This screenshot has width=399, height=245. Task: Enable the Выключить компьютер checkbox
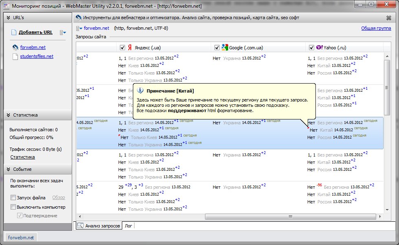point(13,207)
